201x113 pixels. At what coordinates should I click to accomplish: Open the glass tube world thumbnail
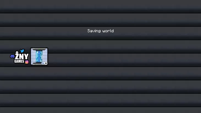[39, 57]
